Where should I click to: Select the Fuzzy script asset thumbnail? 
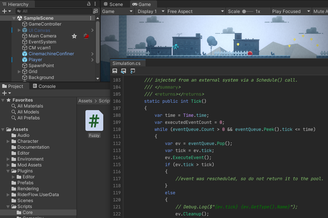pos(94,121)
